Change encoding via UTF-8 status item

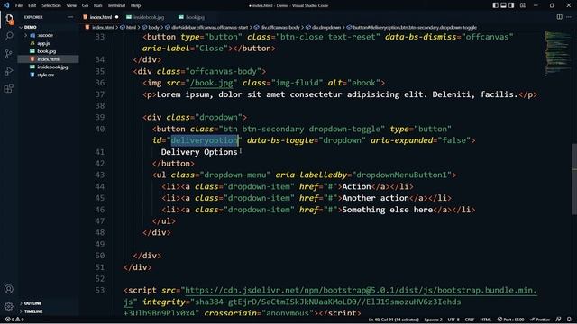click(x=453, y=319)
